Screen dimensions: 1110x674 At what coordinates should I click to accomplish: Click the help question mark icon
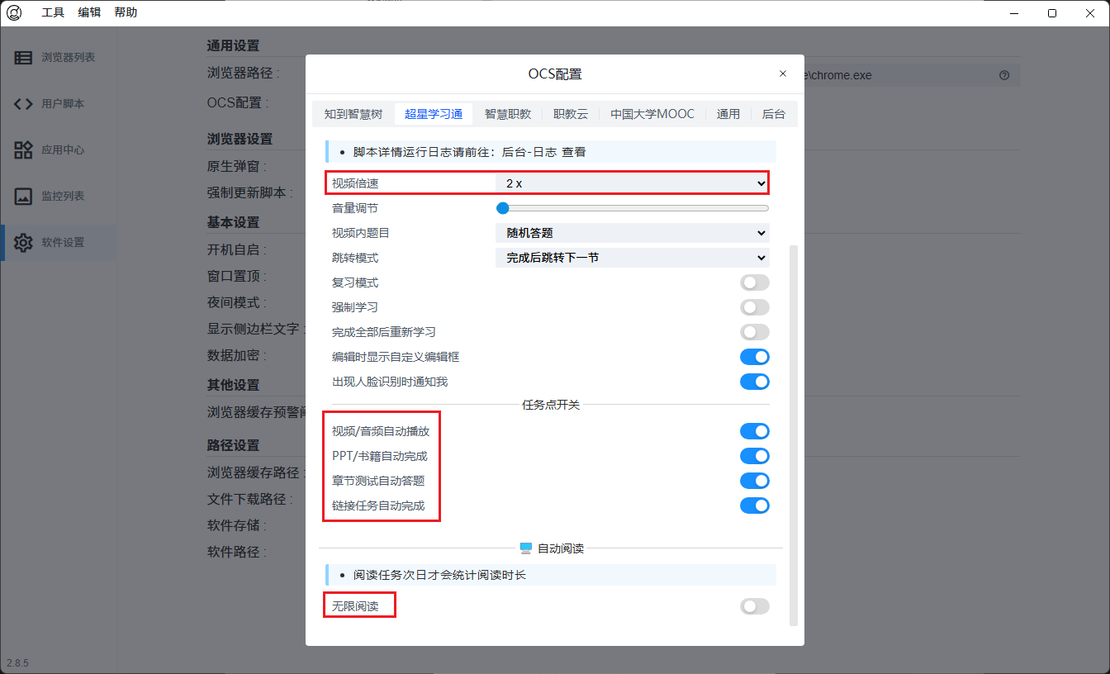(x=1004, y=75)
